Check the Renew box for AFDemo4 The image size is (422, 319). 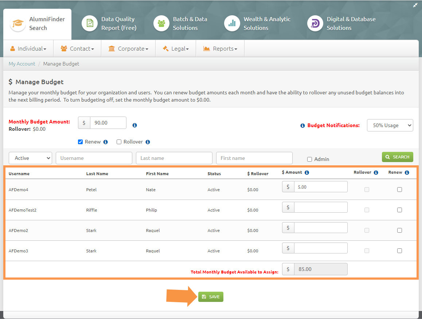click(x=400, y=190)
